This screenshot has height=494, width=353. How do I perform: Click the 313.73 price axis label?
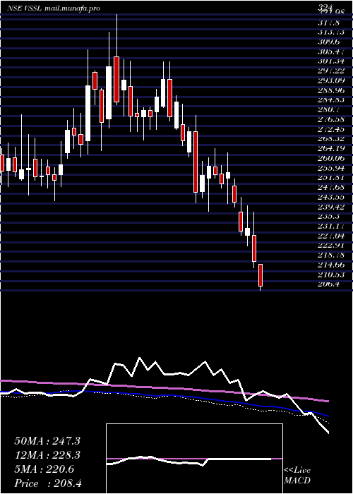tap(331, 32)
